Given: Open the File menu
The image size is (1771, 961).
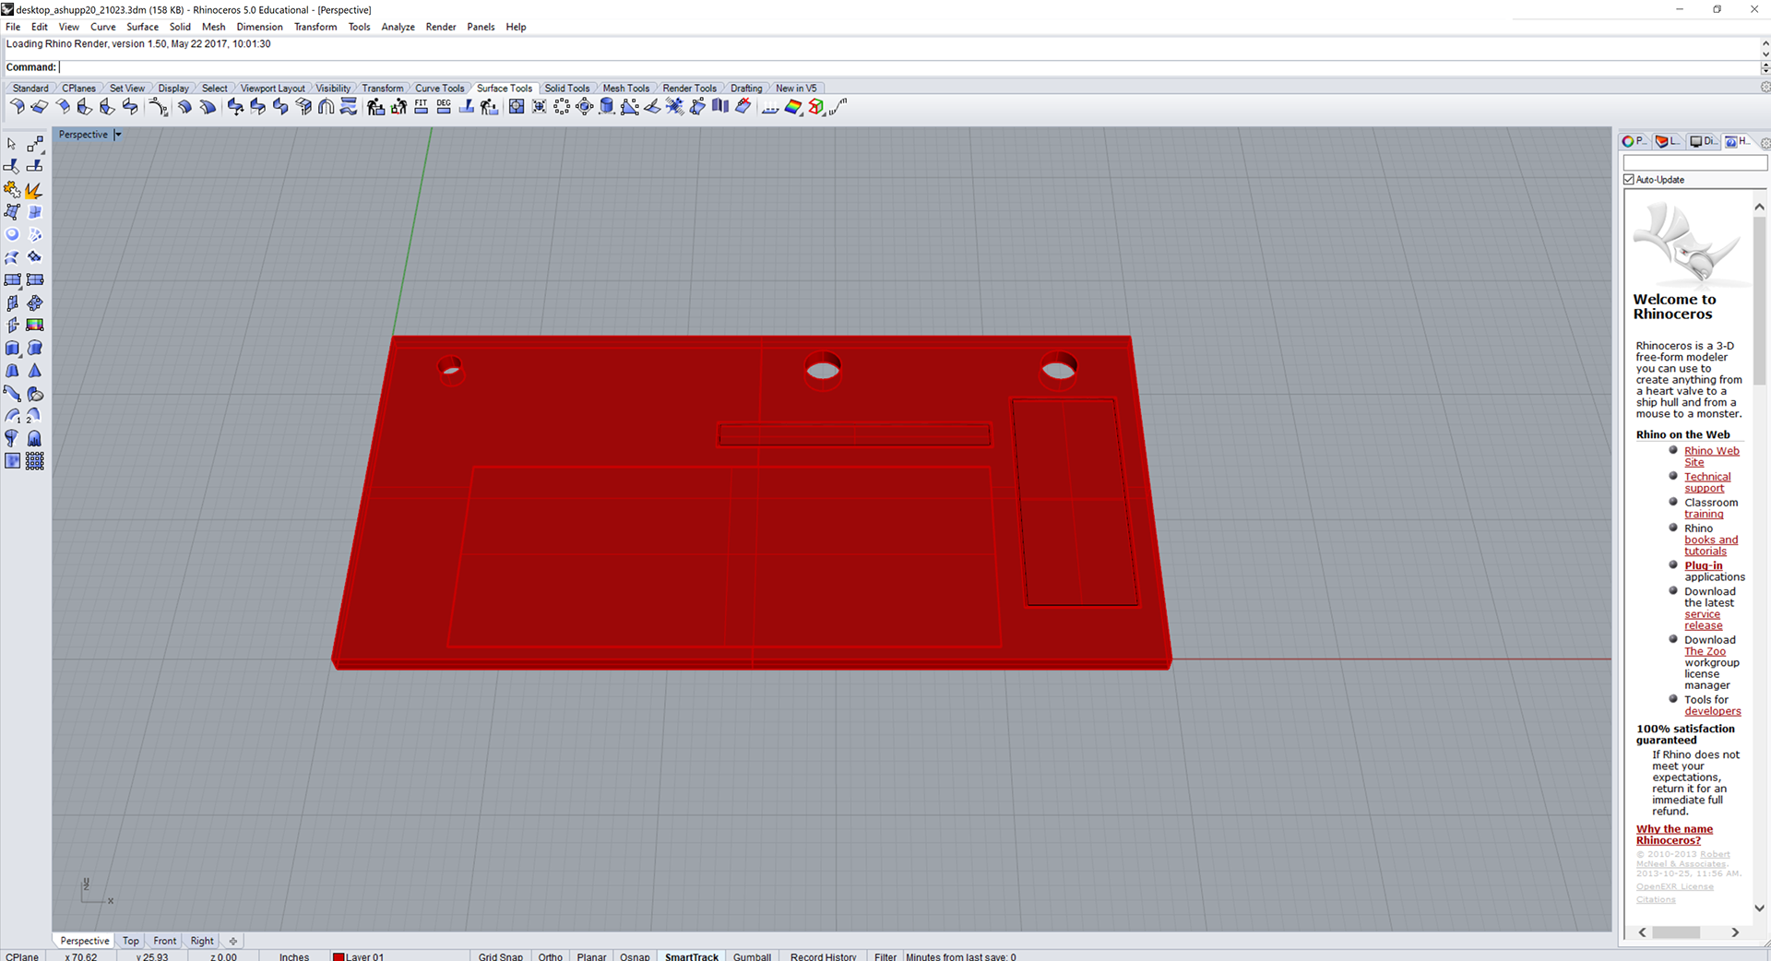Looking at the screenshot, I should [x=13, y=27].
